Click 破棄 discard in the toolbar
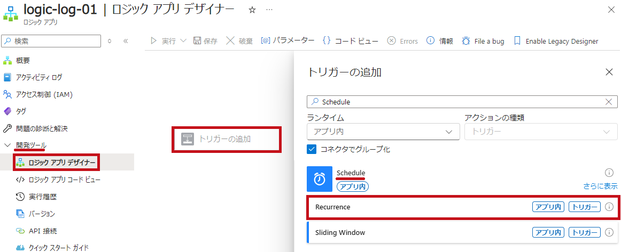This screenshot has height=252, width=621. click(239, 41)
